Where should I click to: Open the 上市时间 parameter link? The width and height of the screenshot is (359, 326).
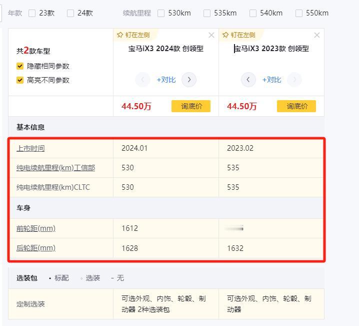30,148
